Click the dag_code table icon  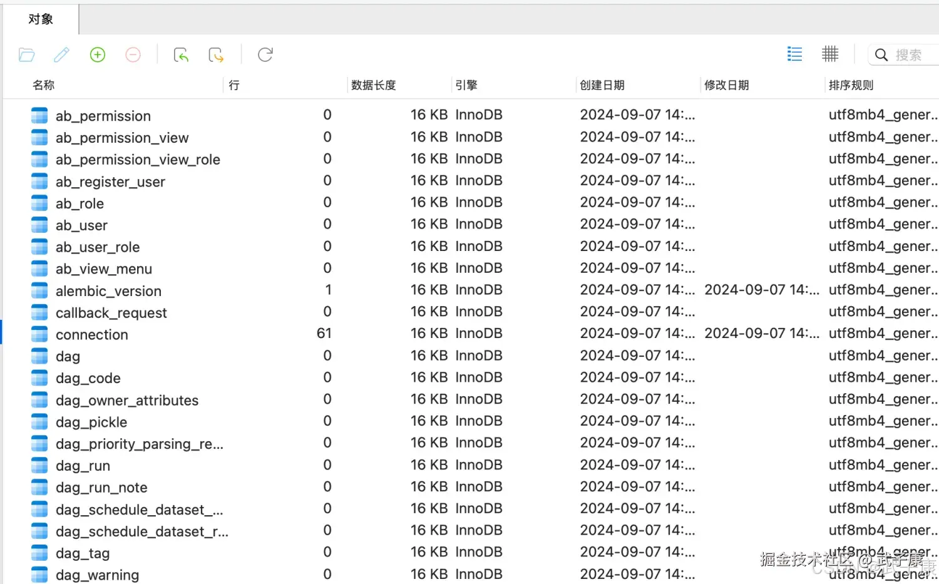pos(39,378)
